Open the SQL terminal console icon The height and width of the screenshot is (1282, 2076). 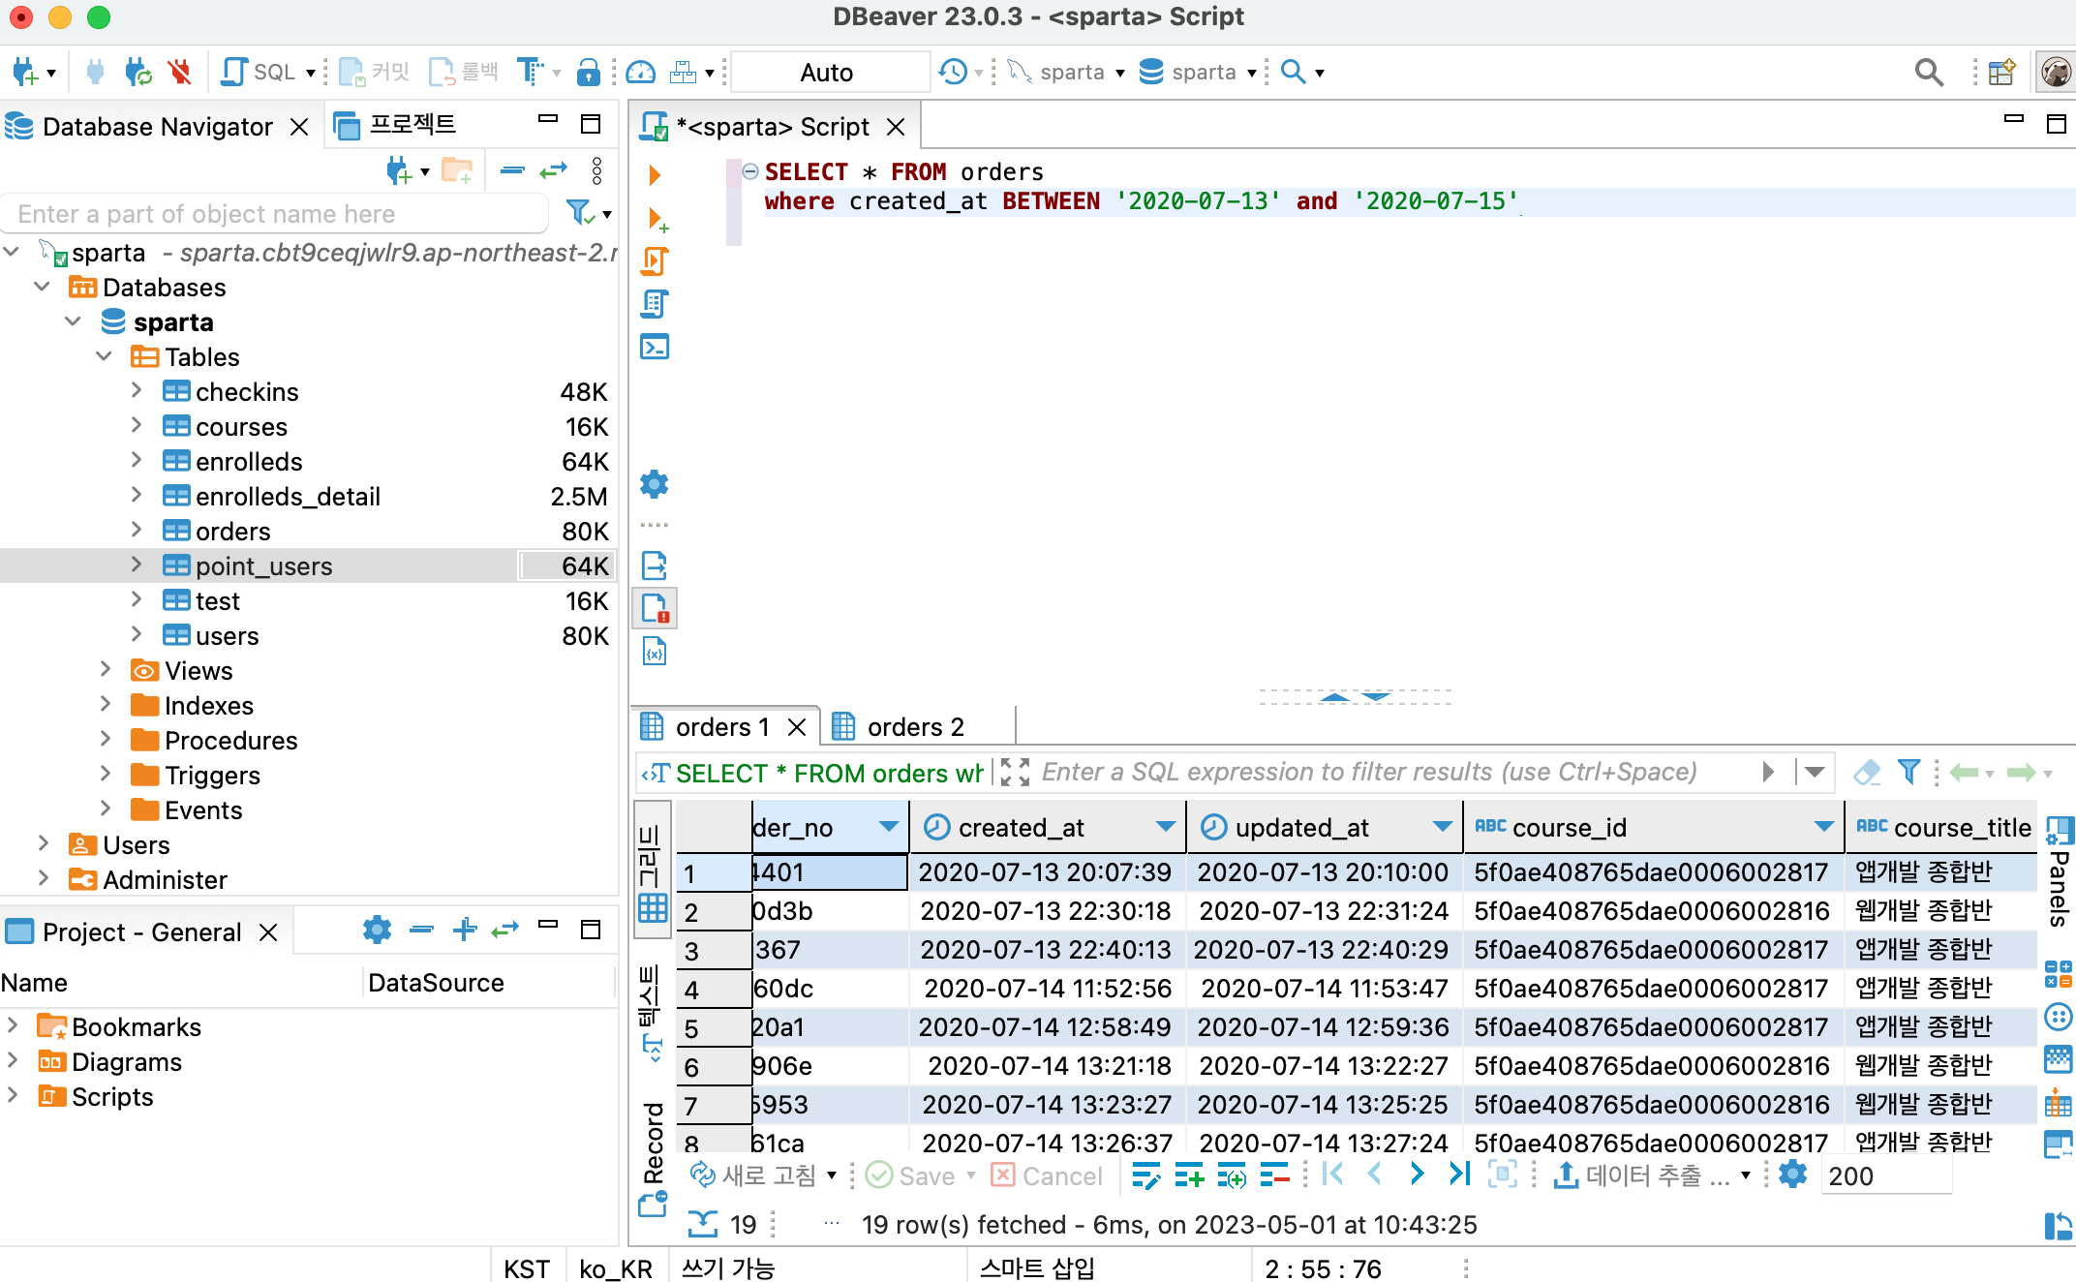[655, 347]
